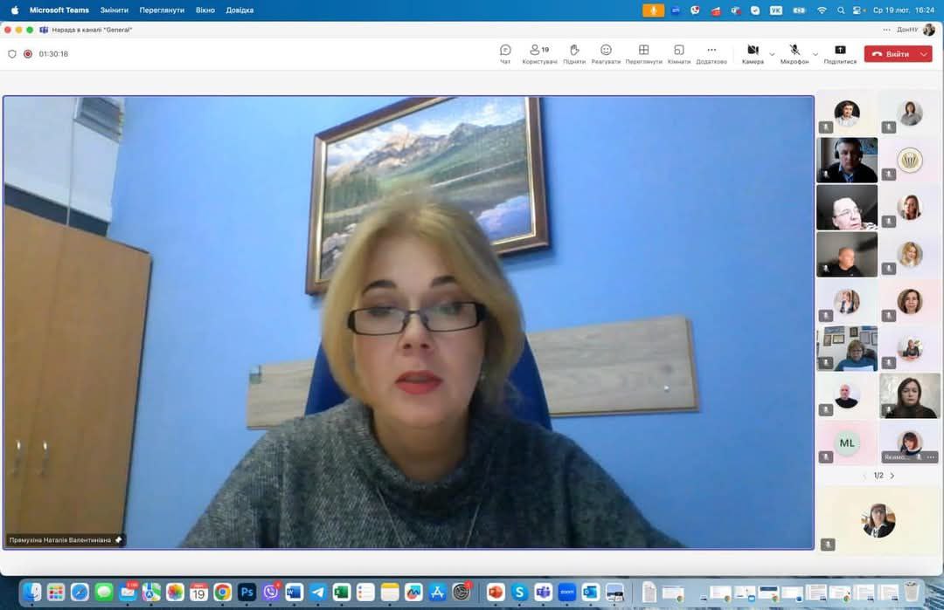944x610 pixels.
Task: Click the shield security icon
Action: pos(12,54)
